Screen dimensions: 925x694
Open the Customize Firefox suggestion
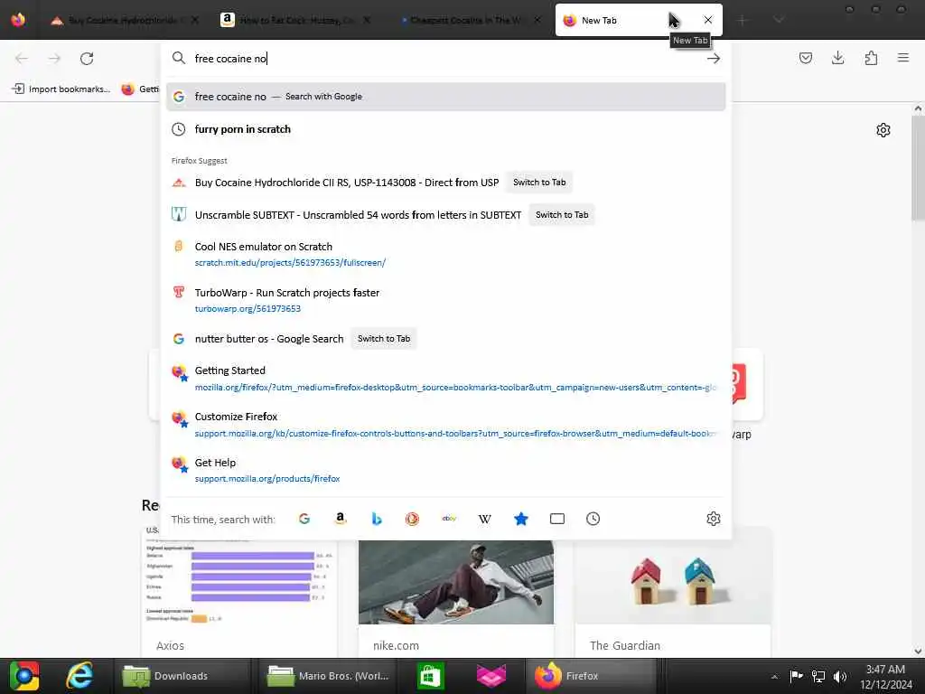(445, 425)
